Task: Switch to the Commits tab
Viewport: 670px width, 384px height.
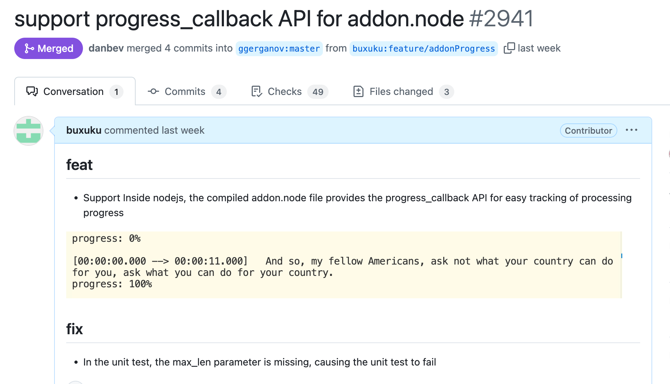Action: (x=187, y=91)
